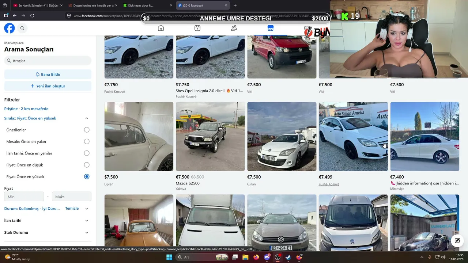Open the Windows Start menu
468x263 pixels.
point(169,257)
